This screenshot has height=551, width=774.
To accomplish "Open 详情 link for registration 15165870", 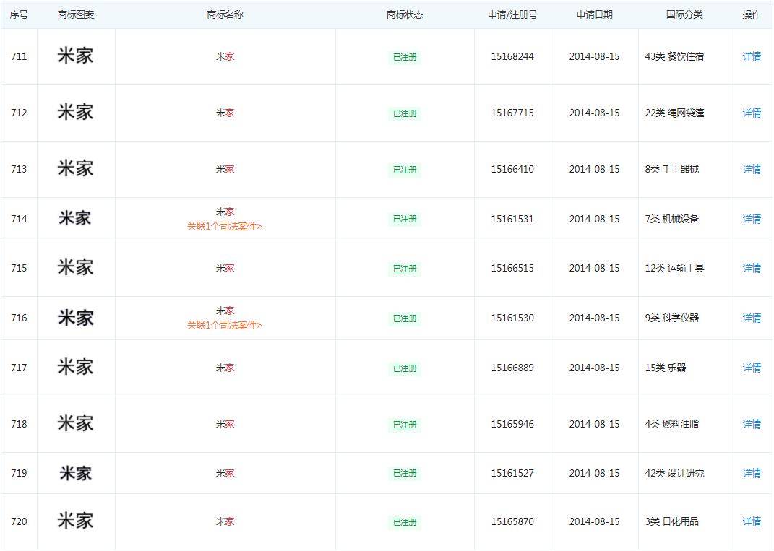I will coord(752,522).
